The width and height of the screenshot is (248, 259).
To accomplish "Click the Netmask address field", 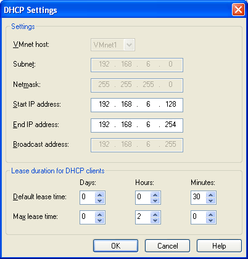I will [137, 85].
